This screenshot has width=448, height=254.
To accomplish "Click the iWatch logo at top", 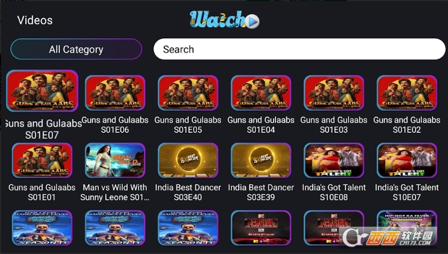I will coord(225,20).
